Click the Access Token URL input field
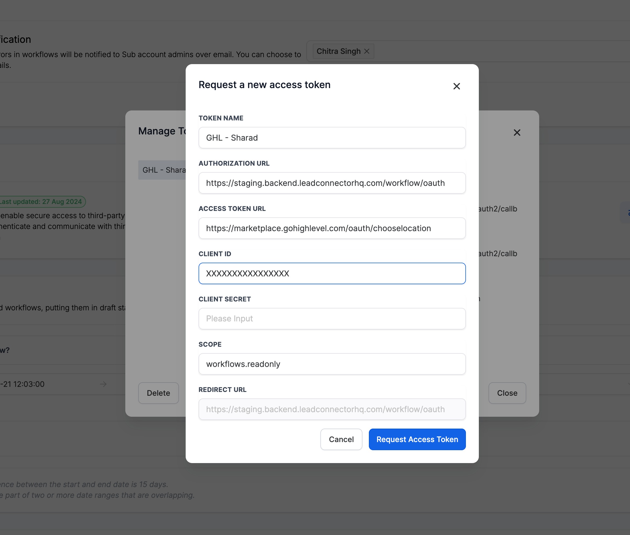 332,228
